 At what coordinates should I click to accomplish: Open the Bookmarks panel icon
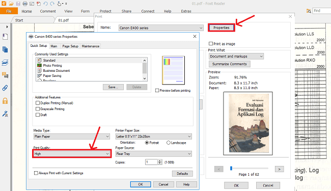click(x=5, y=37)
